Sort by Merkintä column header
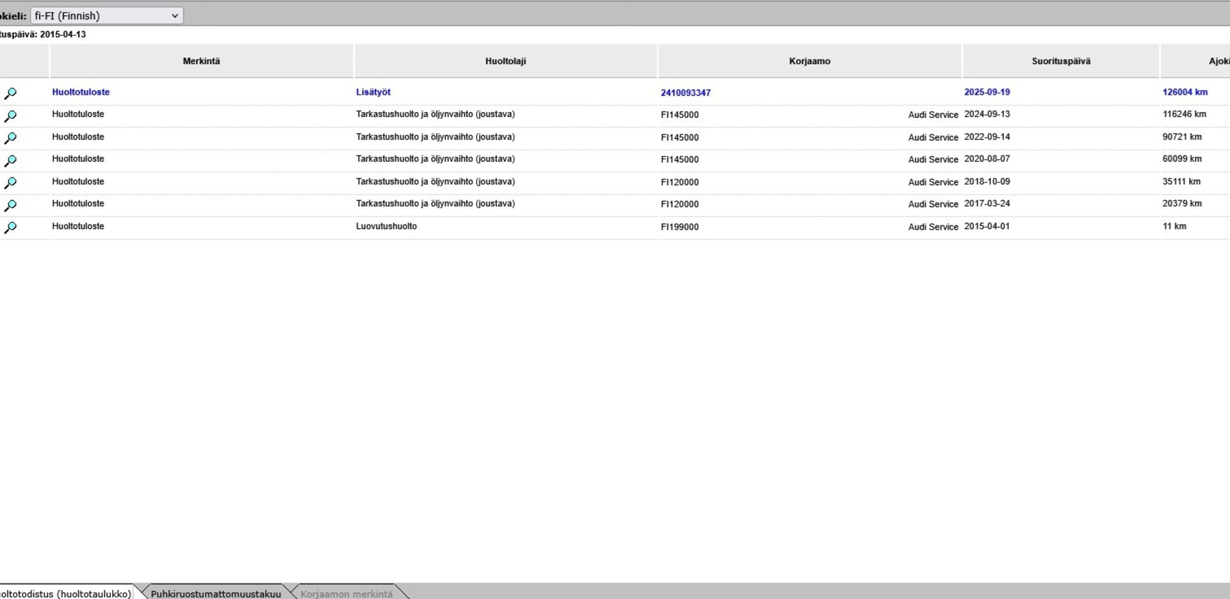Image resolution: width=1230 pixels, height=599 pixels. point(201,61)
